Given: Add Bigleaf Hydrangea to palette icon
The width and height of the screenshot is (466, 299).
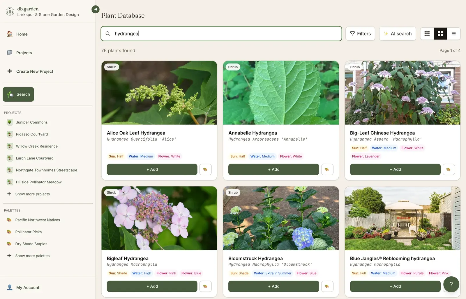Looking at the screenshot, I should [205, 286].
